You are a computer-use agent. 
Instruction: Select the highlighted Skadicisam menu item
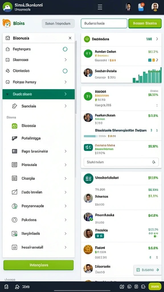[38, 94]
